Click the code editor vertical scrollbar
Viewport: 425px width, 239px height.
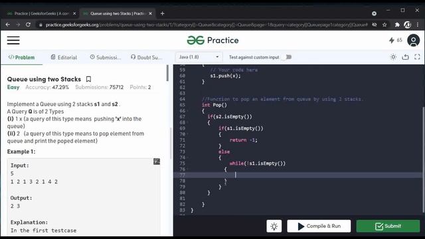(x=423, y=160)
